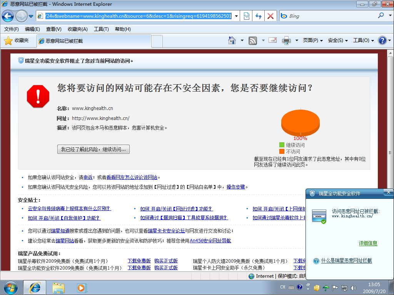The image size is (394, 295).
Task: Click 下载免费版 for 瑞星杀毒软件2009
Action: pyautogui.click(x=139, y=261)
